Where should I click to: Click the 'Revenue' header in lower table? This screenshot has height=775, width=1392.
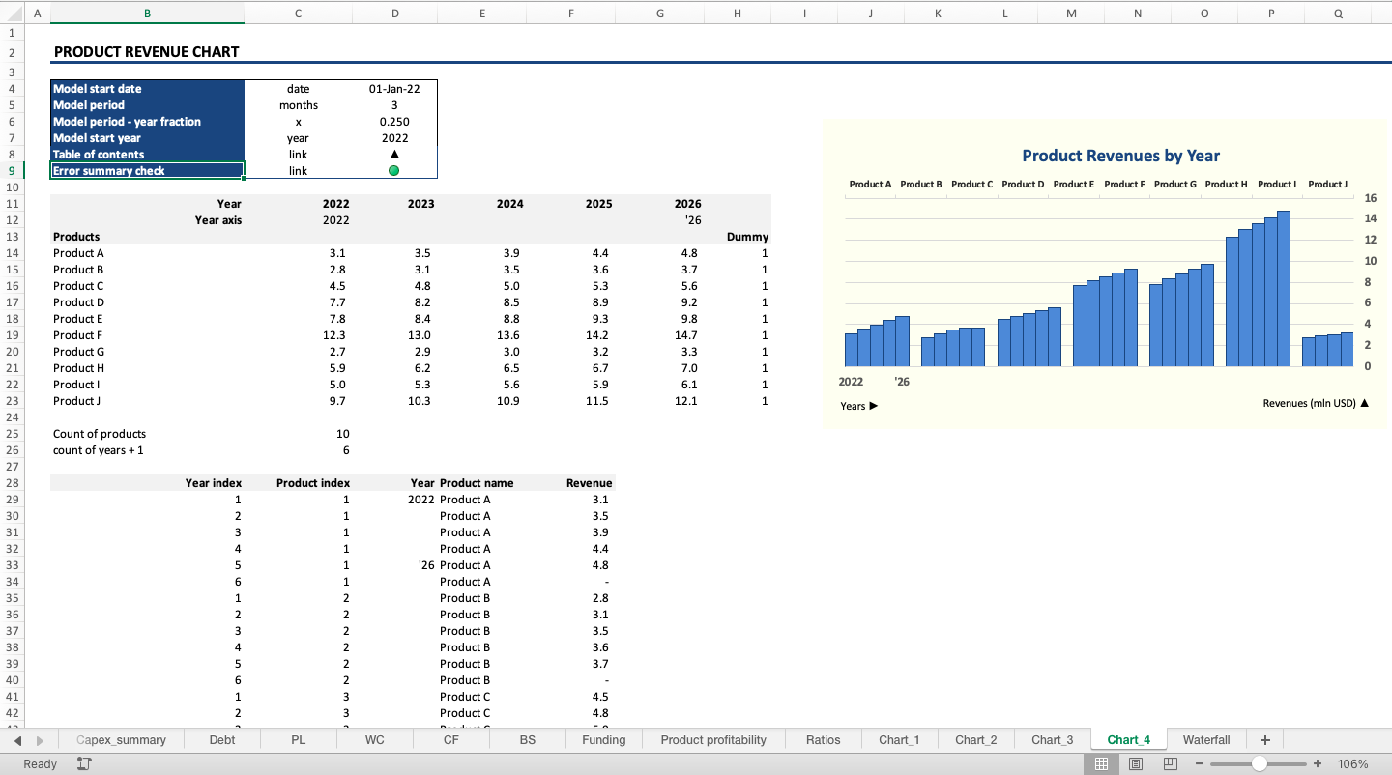(571, 483)
